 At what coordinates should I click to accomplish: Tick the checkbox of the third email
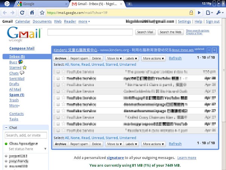tap(58, 85)
